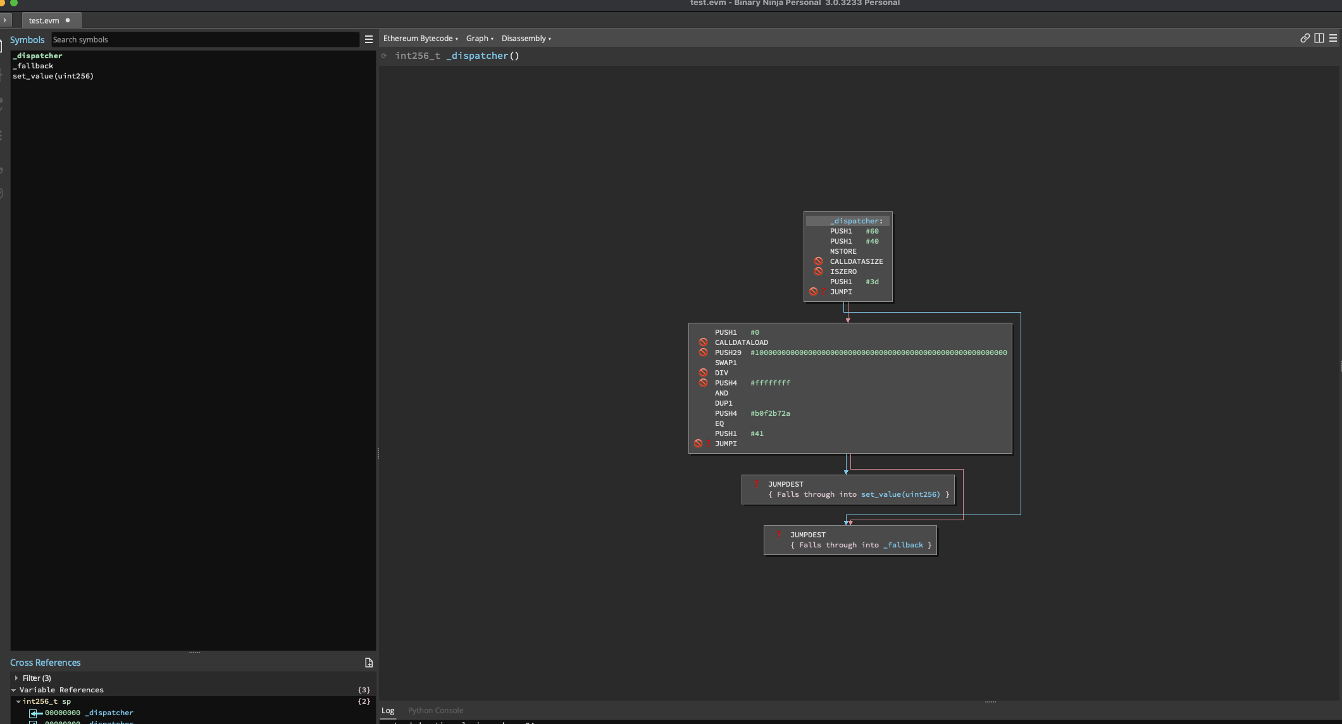Click the warning icon beside CALLDATASIZE
Viewport: 1342px width, 724px height.
point(818,261)
